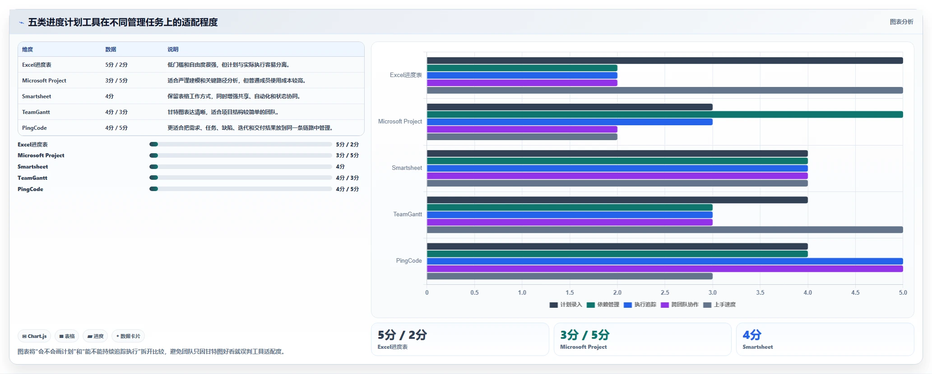Click the small icon beside the page heading
The height and width of the screenshot is (374, 932).
21,23
